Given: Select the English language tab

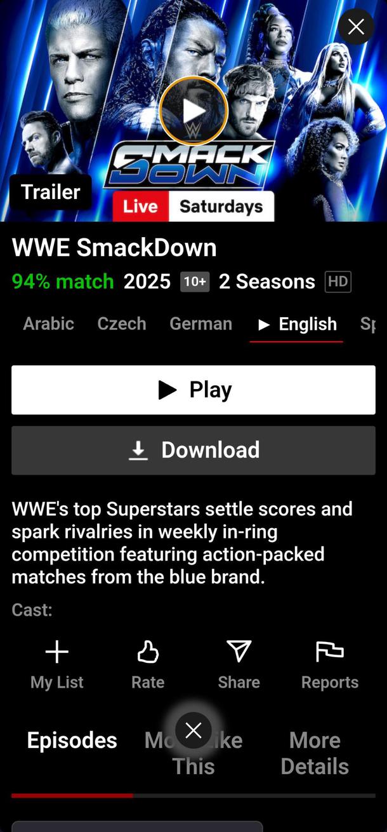Looking at the screenshot, I should (x=297, y=325).
